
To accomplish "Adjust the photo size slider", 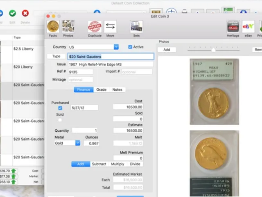I will (x=213, y=50).
